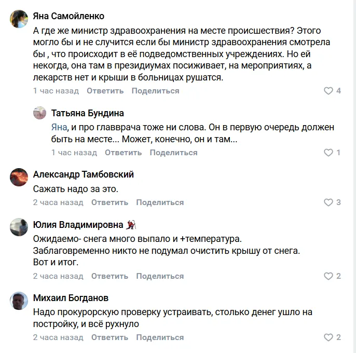Viewport: 356px width, 353px height.
Task: Like Яна Самойленко's comment with heart icon
Action: tap(328, 91)
